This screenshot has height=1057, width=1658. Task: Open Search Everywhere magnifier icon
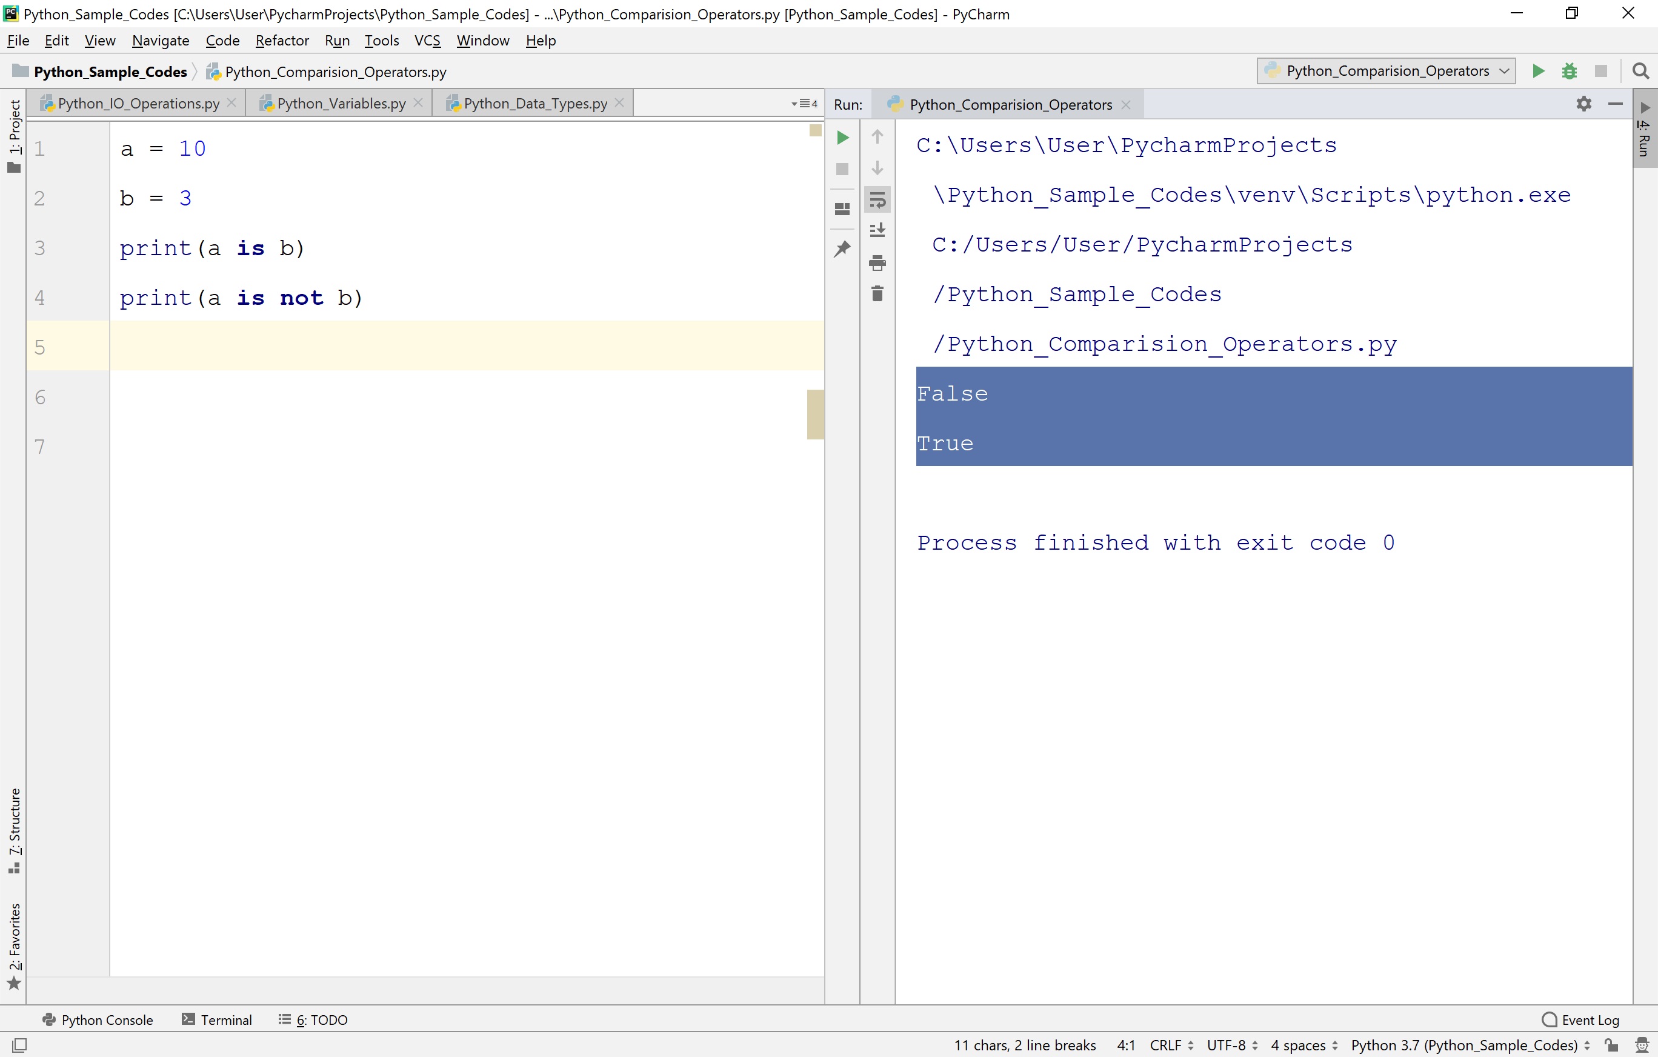(1640, 71)
